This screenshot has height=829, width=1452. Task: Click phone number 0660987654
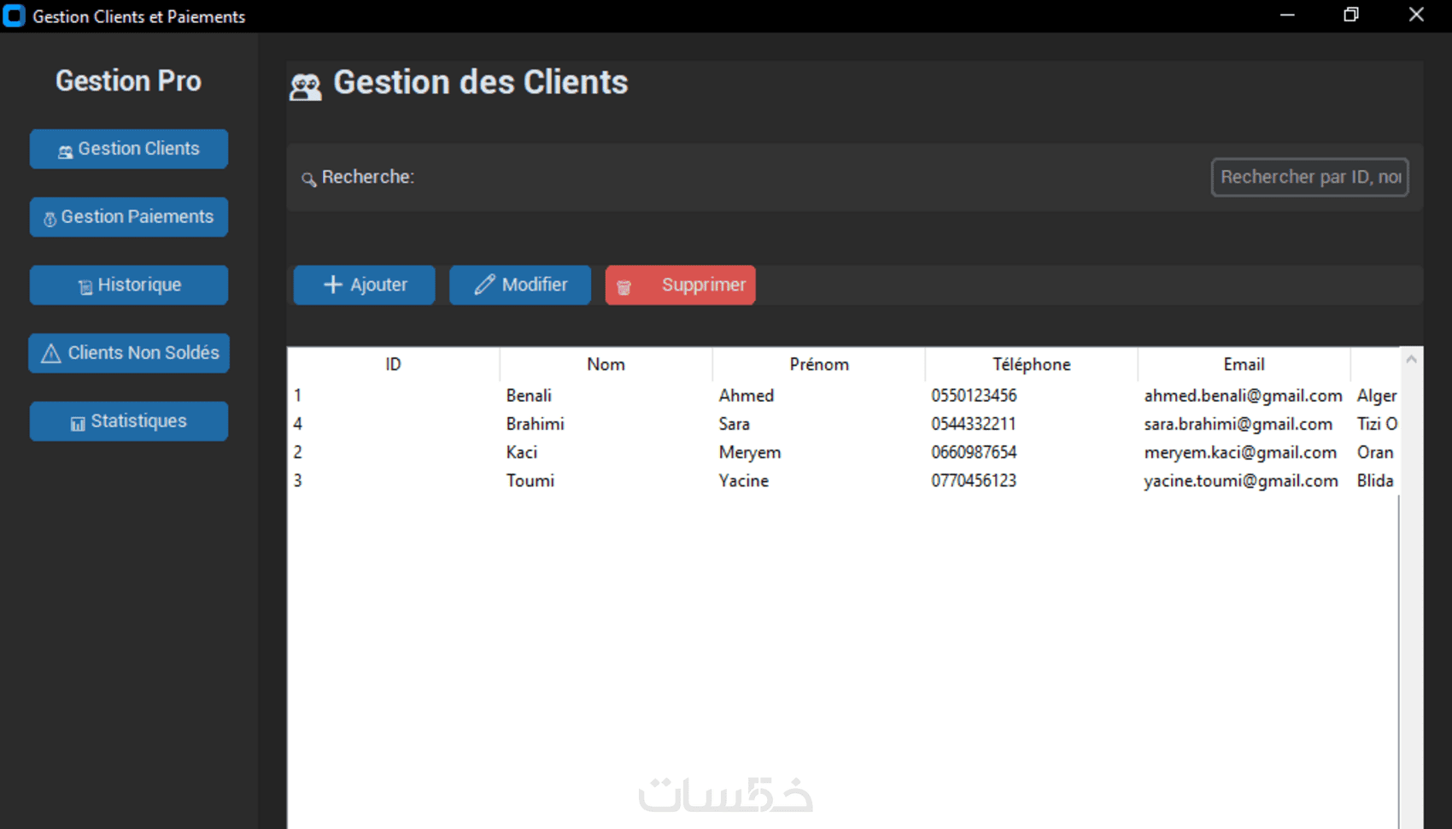tap(974, 452)
